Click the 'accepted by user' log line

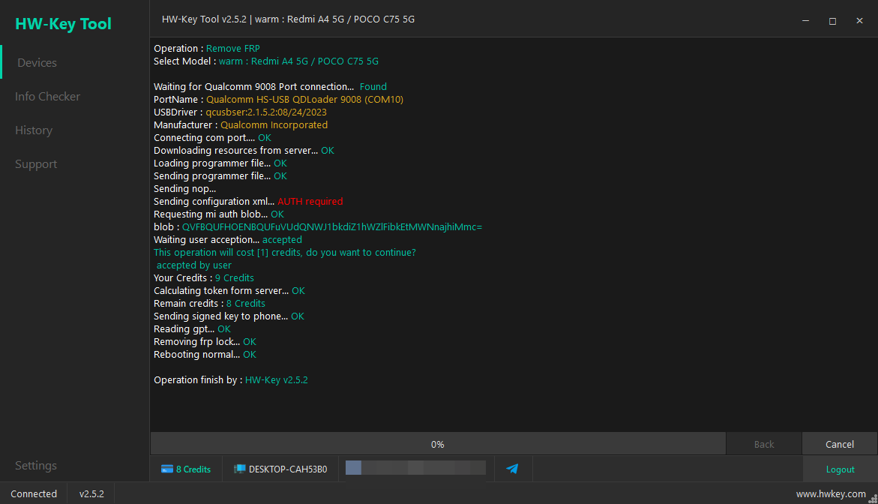pyautogui.click(x=193, y=265)
